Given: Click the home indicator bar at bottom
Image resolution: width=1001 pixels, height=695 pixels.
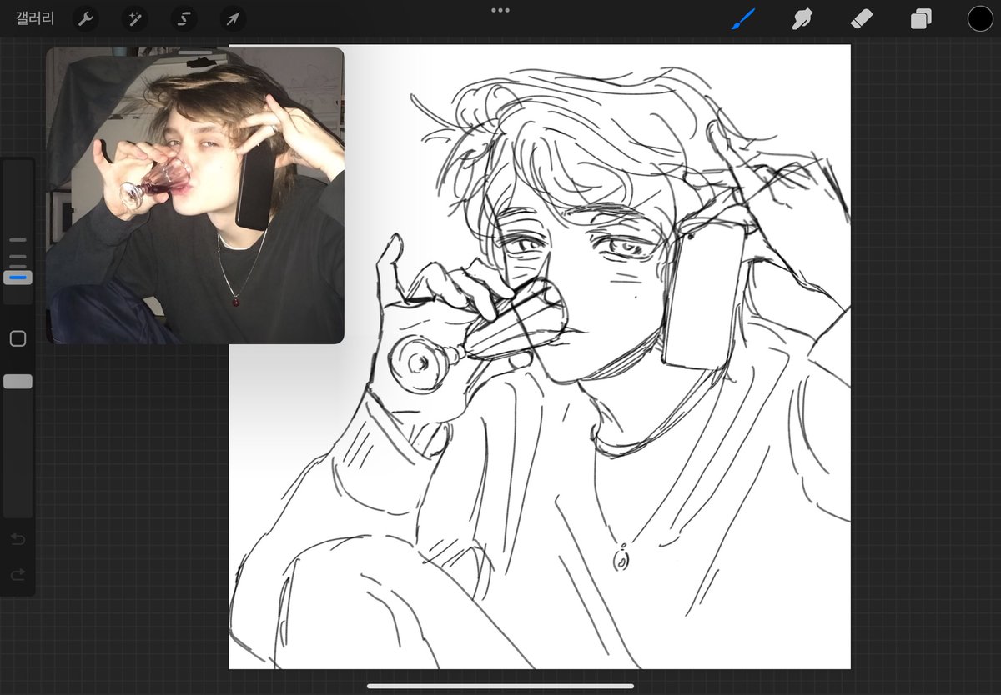Looking at the screenshot, I should (500, 687).
